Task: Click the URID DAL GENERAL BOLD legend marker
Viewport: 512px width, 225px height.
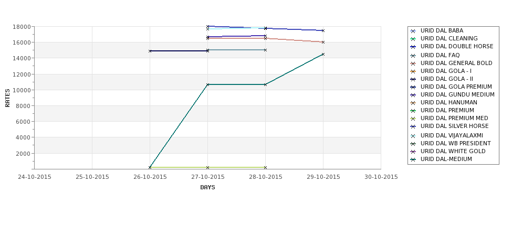Action: [x=413, y=63]
